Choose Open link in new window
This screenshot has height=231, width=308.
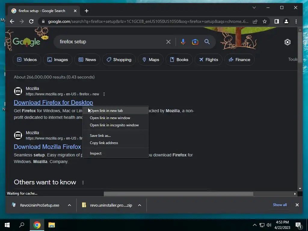coord(115,118)
